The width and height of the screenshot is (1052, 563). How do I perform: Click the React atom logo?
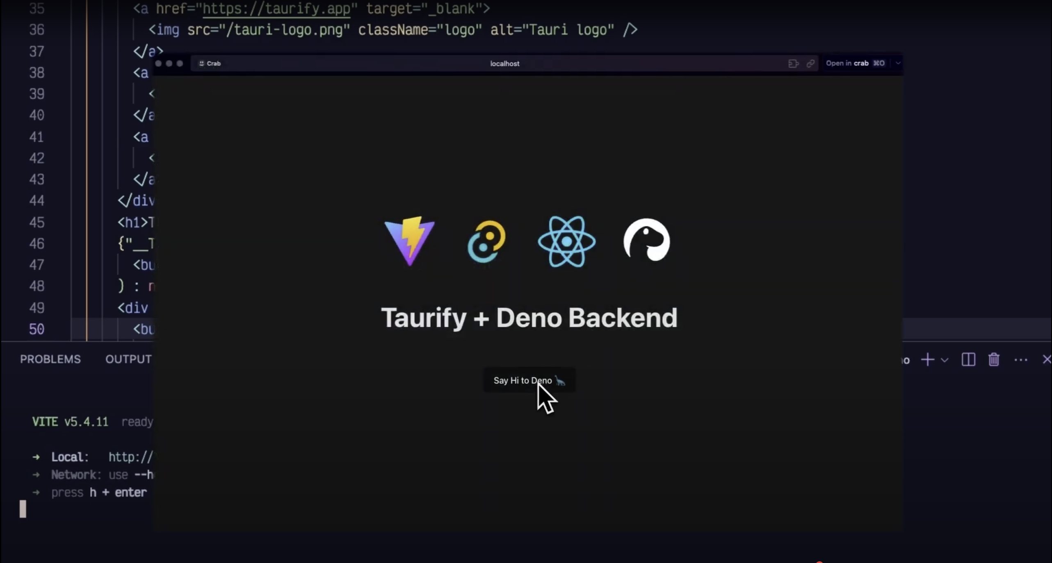pos(566,241)
